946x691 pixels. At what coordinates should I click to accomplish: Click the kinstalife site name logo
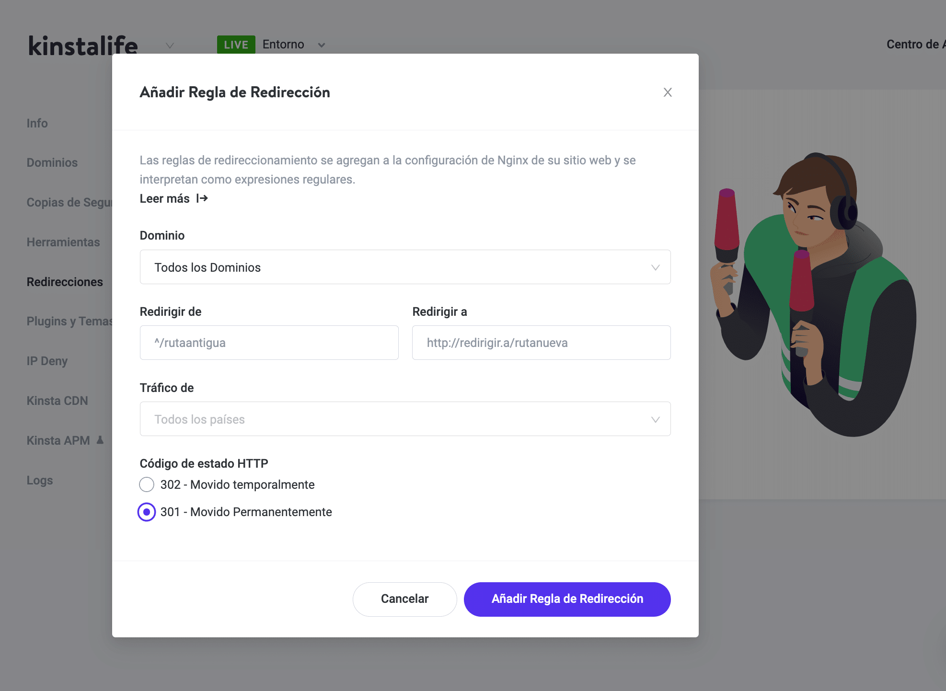83,46
